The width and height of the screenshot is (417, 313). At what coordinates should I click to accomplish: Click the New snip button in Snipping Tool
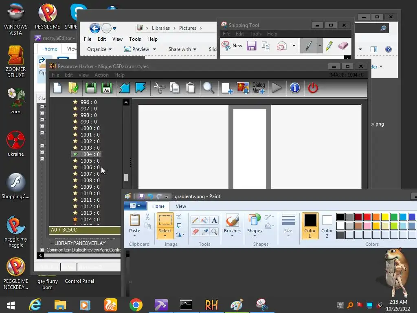[x=232, y=46]
